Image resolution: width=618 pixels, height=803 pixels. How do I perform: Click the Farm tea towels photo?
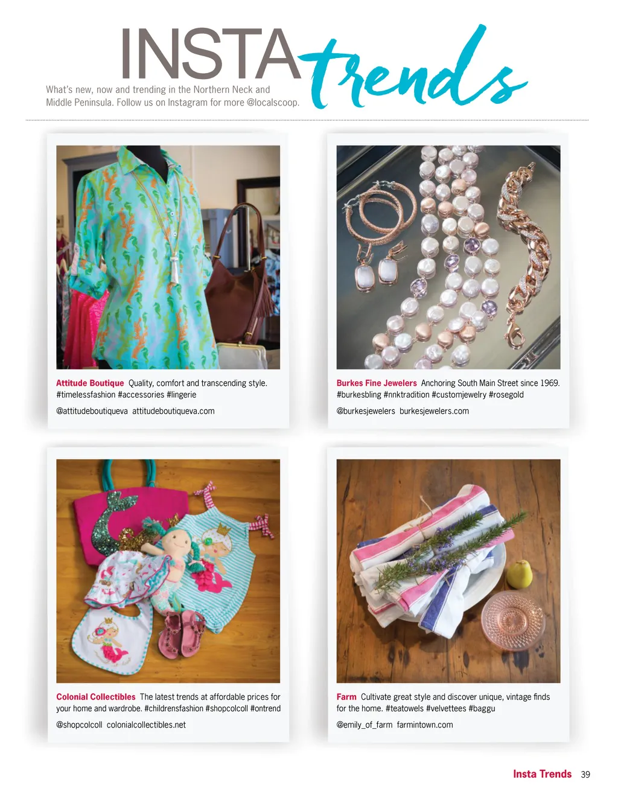(x=448, y=571)
